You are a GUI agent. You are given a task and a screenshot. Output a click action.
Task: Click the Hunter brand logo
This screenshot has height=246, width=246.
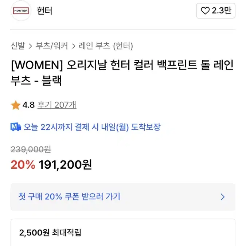tap(21, 11)
